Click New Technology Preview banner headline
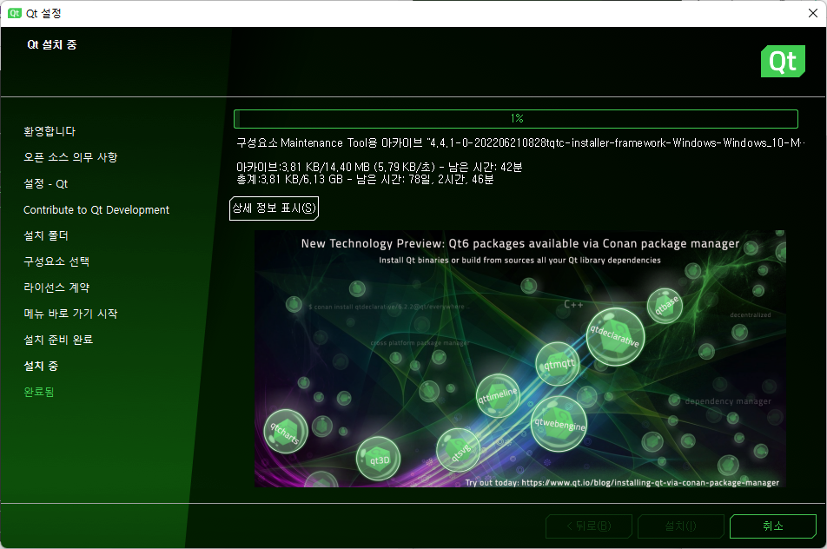 [520, 243]
